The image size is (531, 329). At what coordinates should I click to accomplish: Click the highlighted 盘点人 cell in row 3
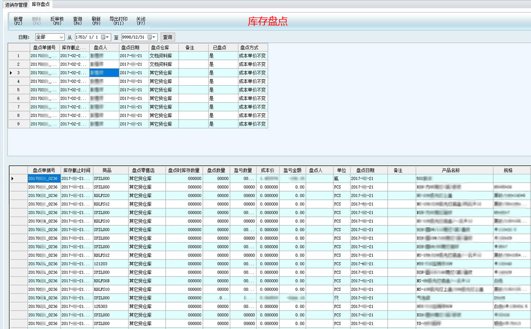pyautogui.click(x=104, y=73)
